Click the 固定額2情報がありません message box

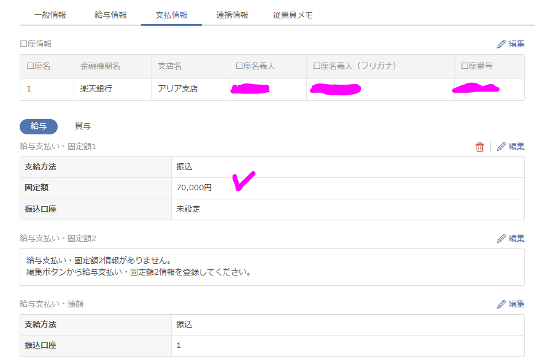[x=272, y=267]
